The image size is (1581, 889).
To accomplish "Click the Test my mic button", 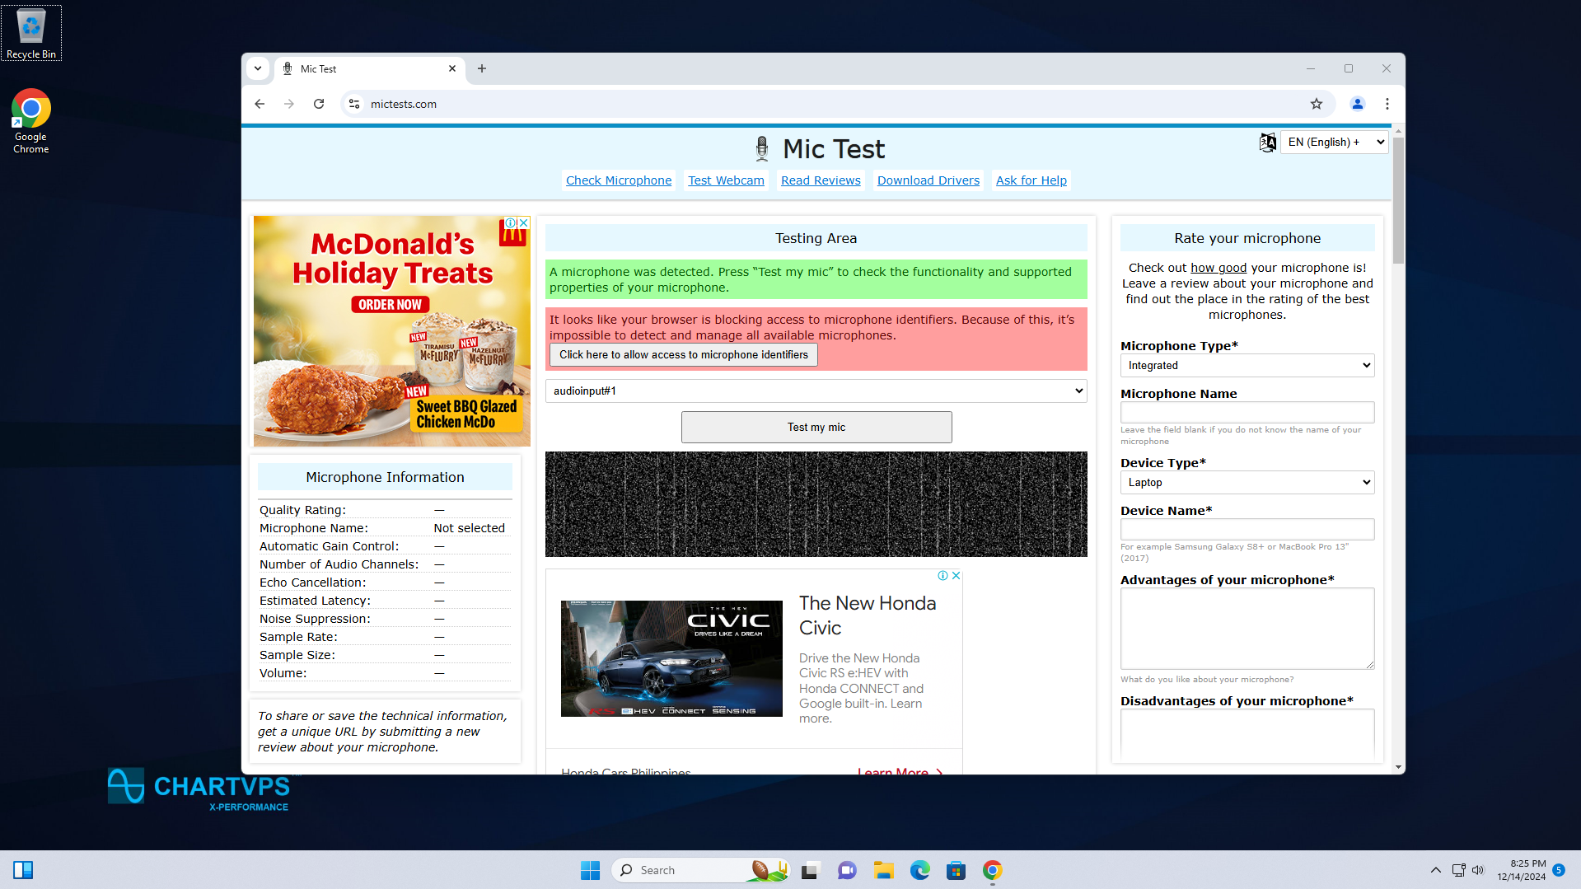I will point(816,427).
